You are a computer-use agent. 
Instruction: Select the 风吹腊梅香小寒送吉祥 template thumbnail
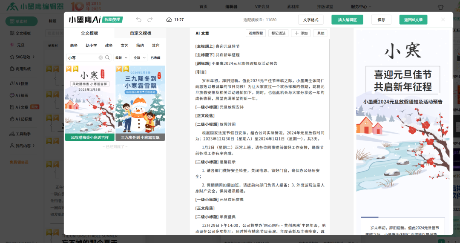pyautogui.click(x=90, y=103)
